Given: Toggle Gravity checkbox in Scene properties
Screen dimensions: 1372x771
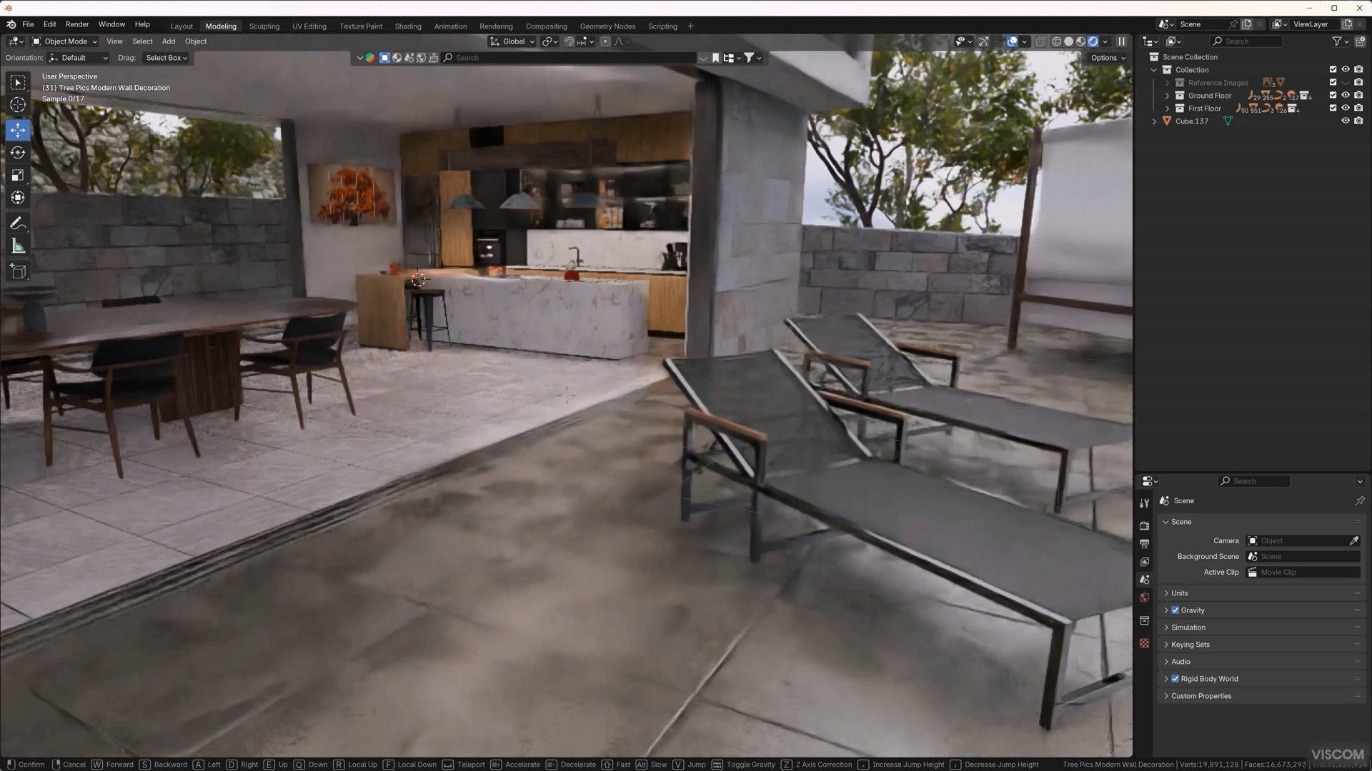Looking at the screenshot, I should [1175, 610].
